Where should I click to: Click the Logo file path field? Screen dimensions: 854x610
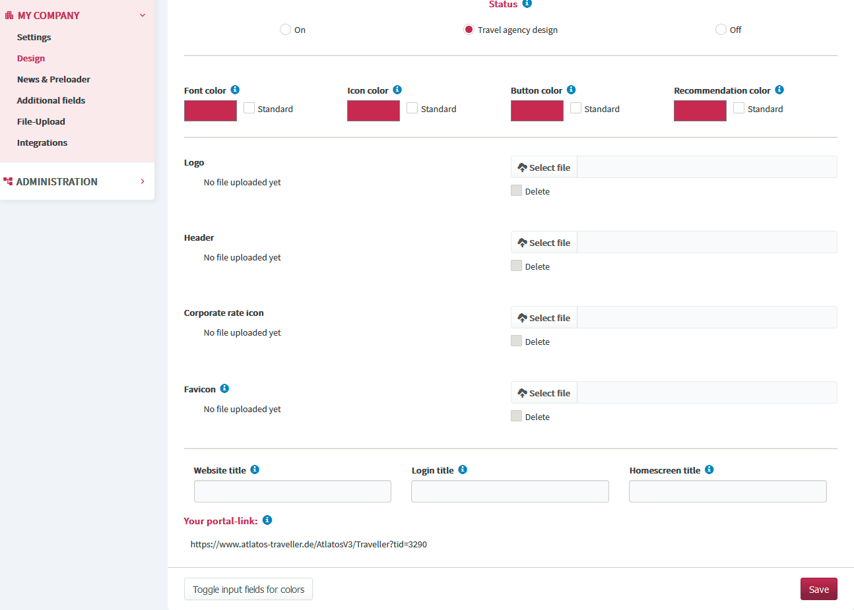[x=707, y=168]
